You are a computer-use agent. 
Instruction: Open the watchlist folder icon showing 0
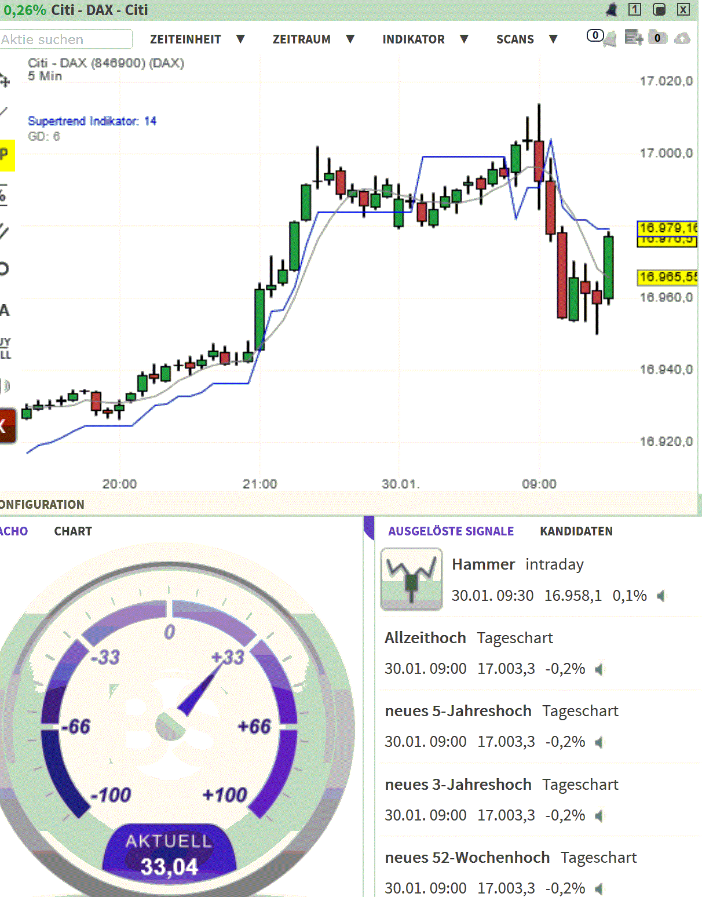point(657,38)
